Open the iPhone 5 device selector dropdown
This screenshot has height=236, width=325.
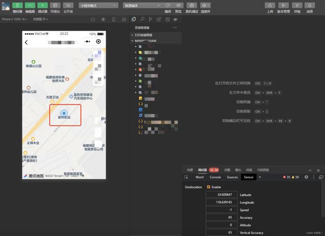(x=14, y=19)
